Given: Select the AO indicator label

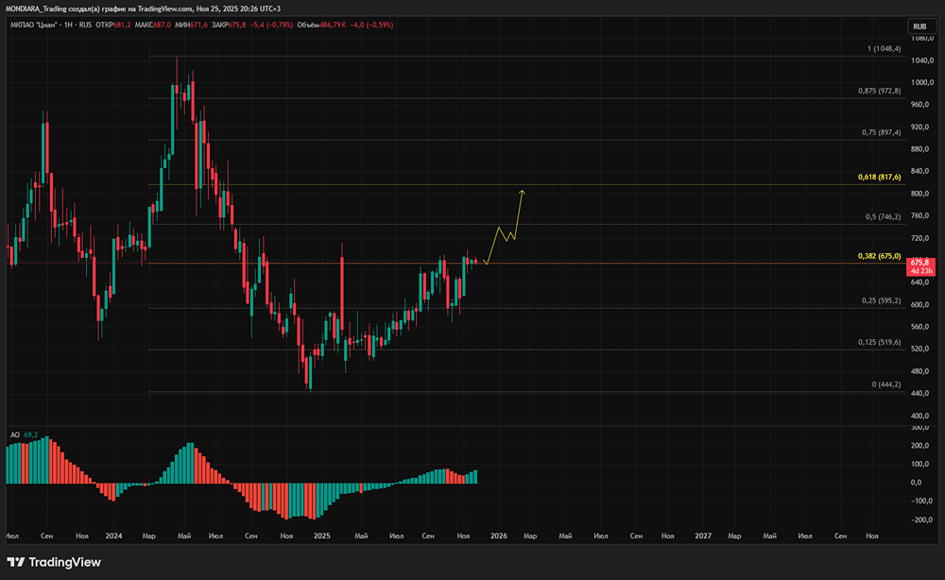Looking at the screenshot, I should (x=15, y=435).
